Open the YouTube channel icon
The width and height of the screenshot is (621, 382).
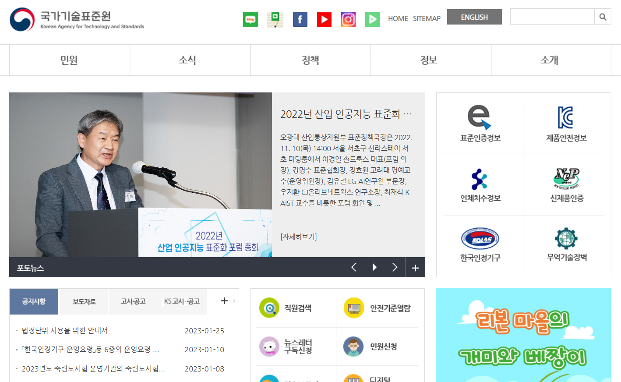point(324,19)
